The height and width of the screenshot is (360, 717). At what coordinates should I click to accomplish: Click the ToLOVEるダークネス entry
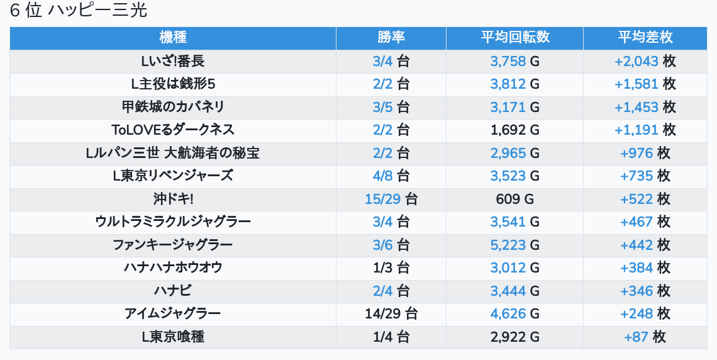173,130
